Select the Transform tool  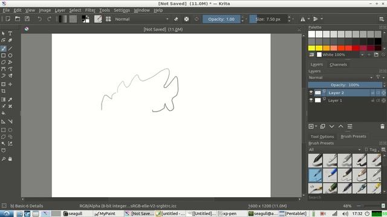[x=3, y=84]
